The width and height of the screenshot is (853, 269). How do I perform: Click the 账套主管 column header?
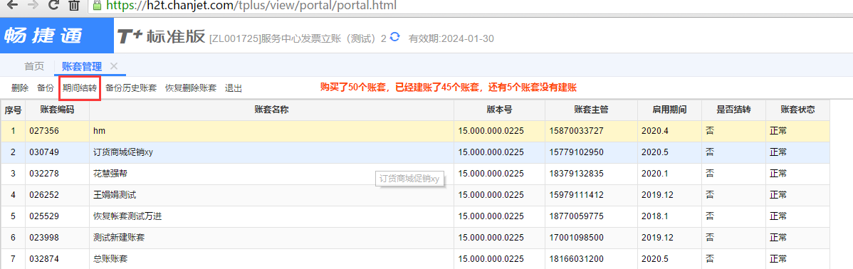(x=592, y=110)
